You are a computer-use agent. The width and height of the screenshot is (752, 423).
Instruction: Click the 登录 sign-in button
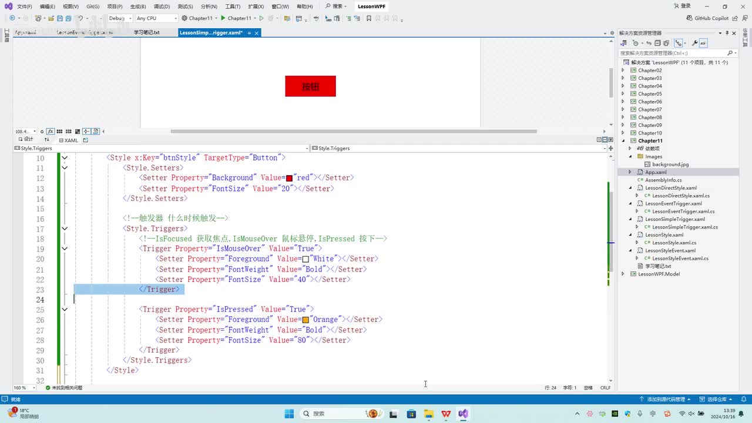682,6
